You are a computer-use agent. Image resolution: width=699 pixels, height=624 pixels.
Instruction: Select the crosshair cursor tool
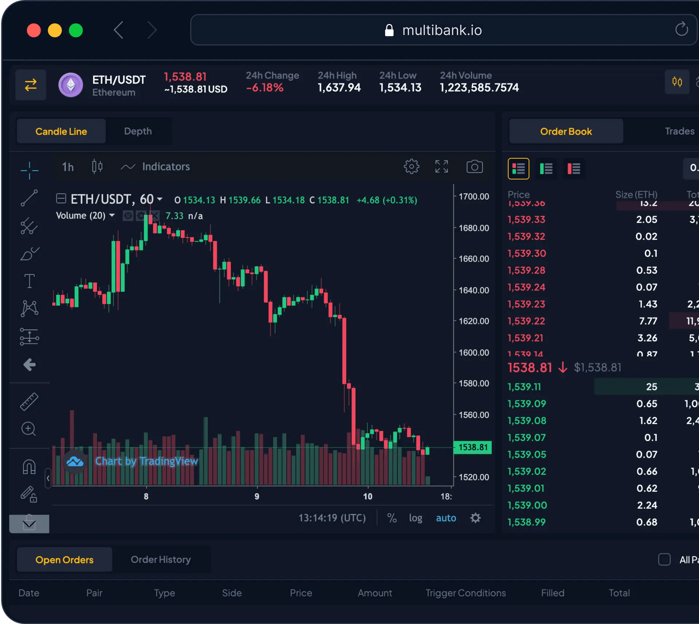[x=29, y=170]
